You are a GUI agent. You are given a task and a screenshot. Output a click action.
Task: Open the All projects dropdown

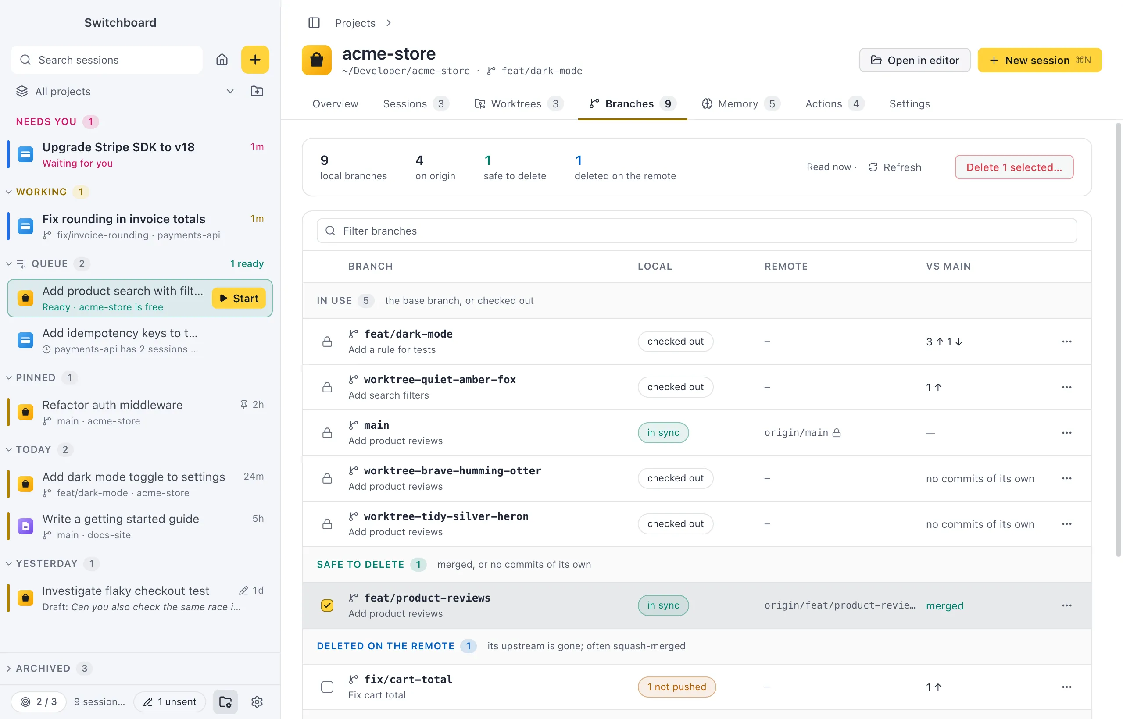click(125, 91)
